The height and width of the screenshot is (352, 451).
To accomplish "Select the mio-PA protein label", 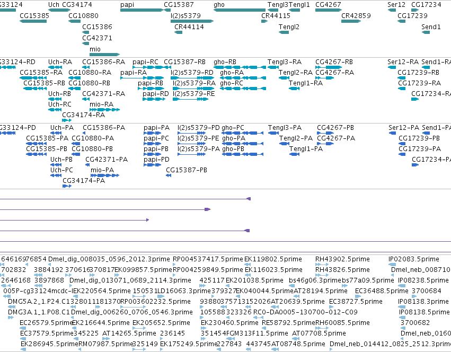I will [x=102, y=170].
